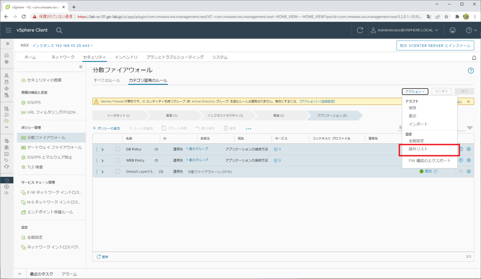The image size is (481, 279).
Task: Click the NSX shield icon in left rail
Action: tap(6, 180)
